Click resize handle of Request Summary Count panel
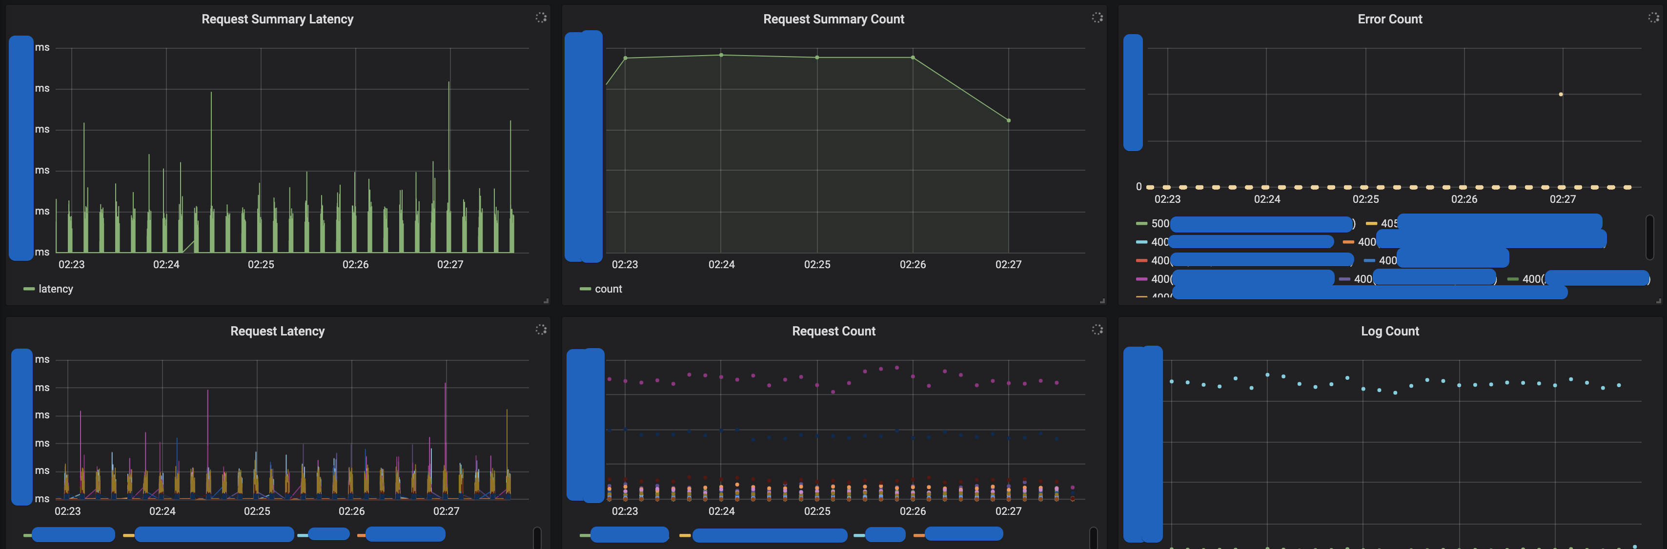The image size is (1667, 549). click(x=1102, y=301)
